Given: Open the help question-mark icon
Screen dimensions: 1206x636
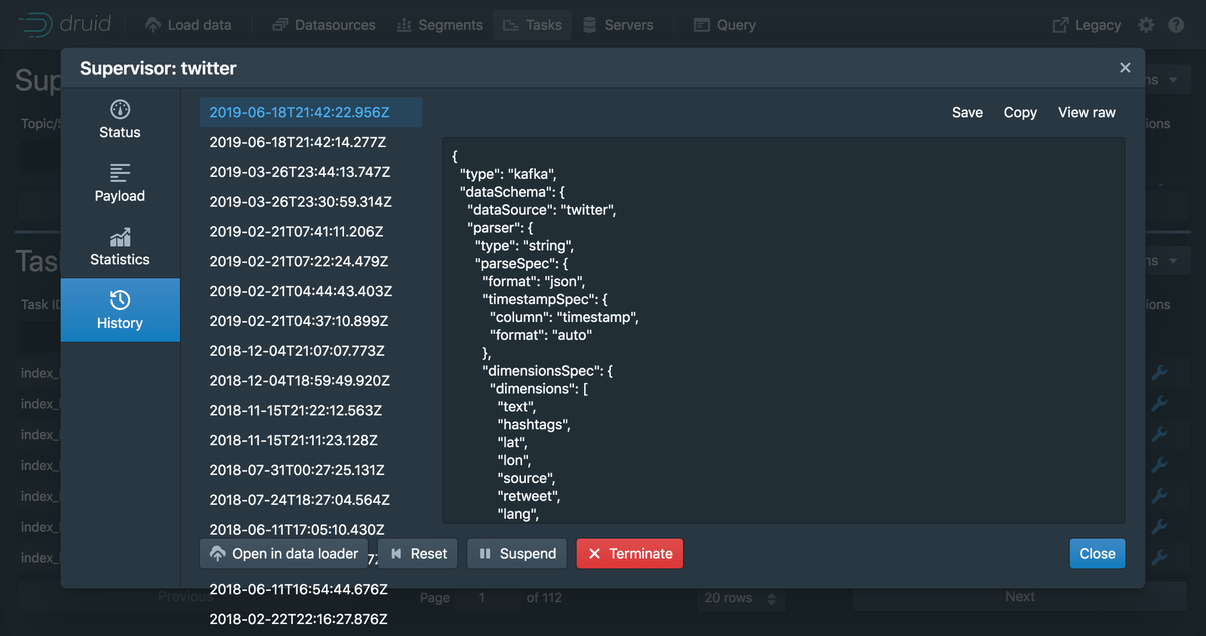Looking at the screenshot, I should click(x=1176, y=25).
